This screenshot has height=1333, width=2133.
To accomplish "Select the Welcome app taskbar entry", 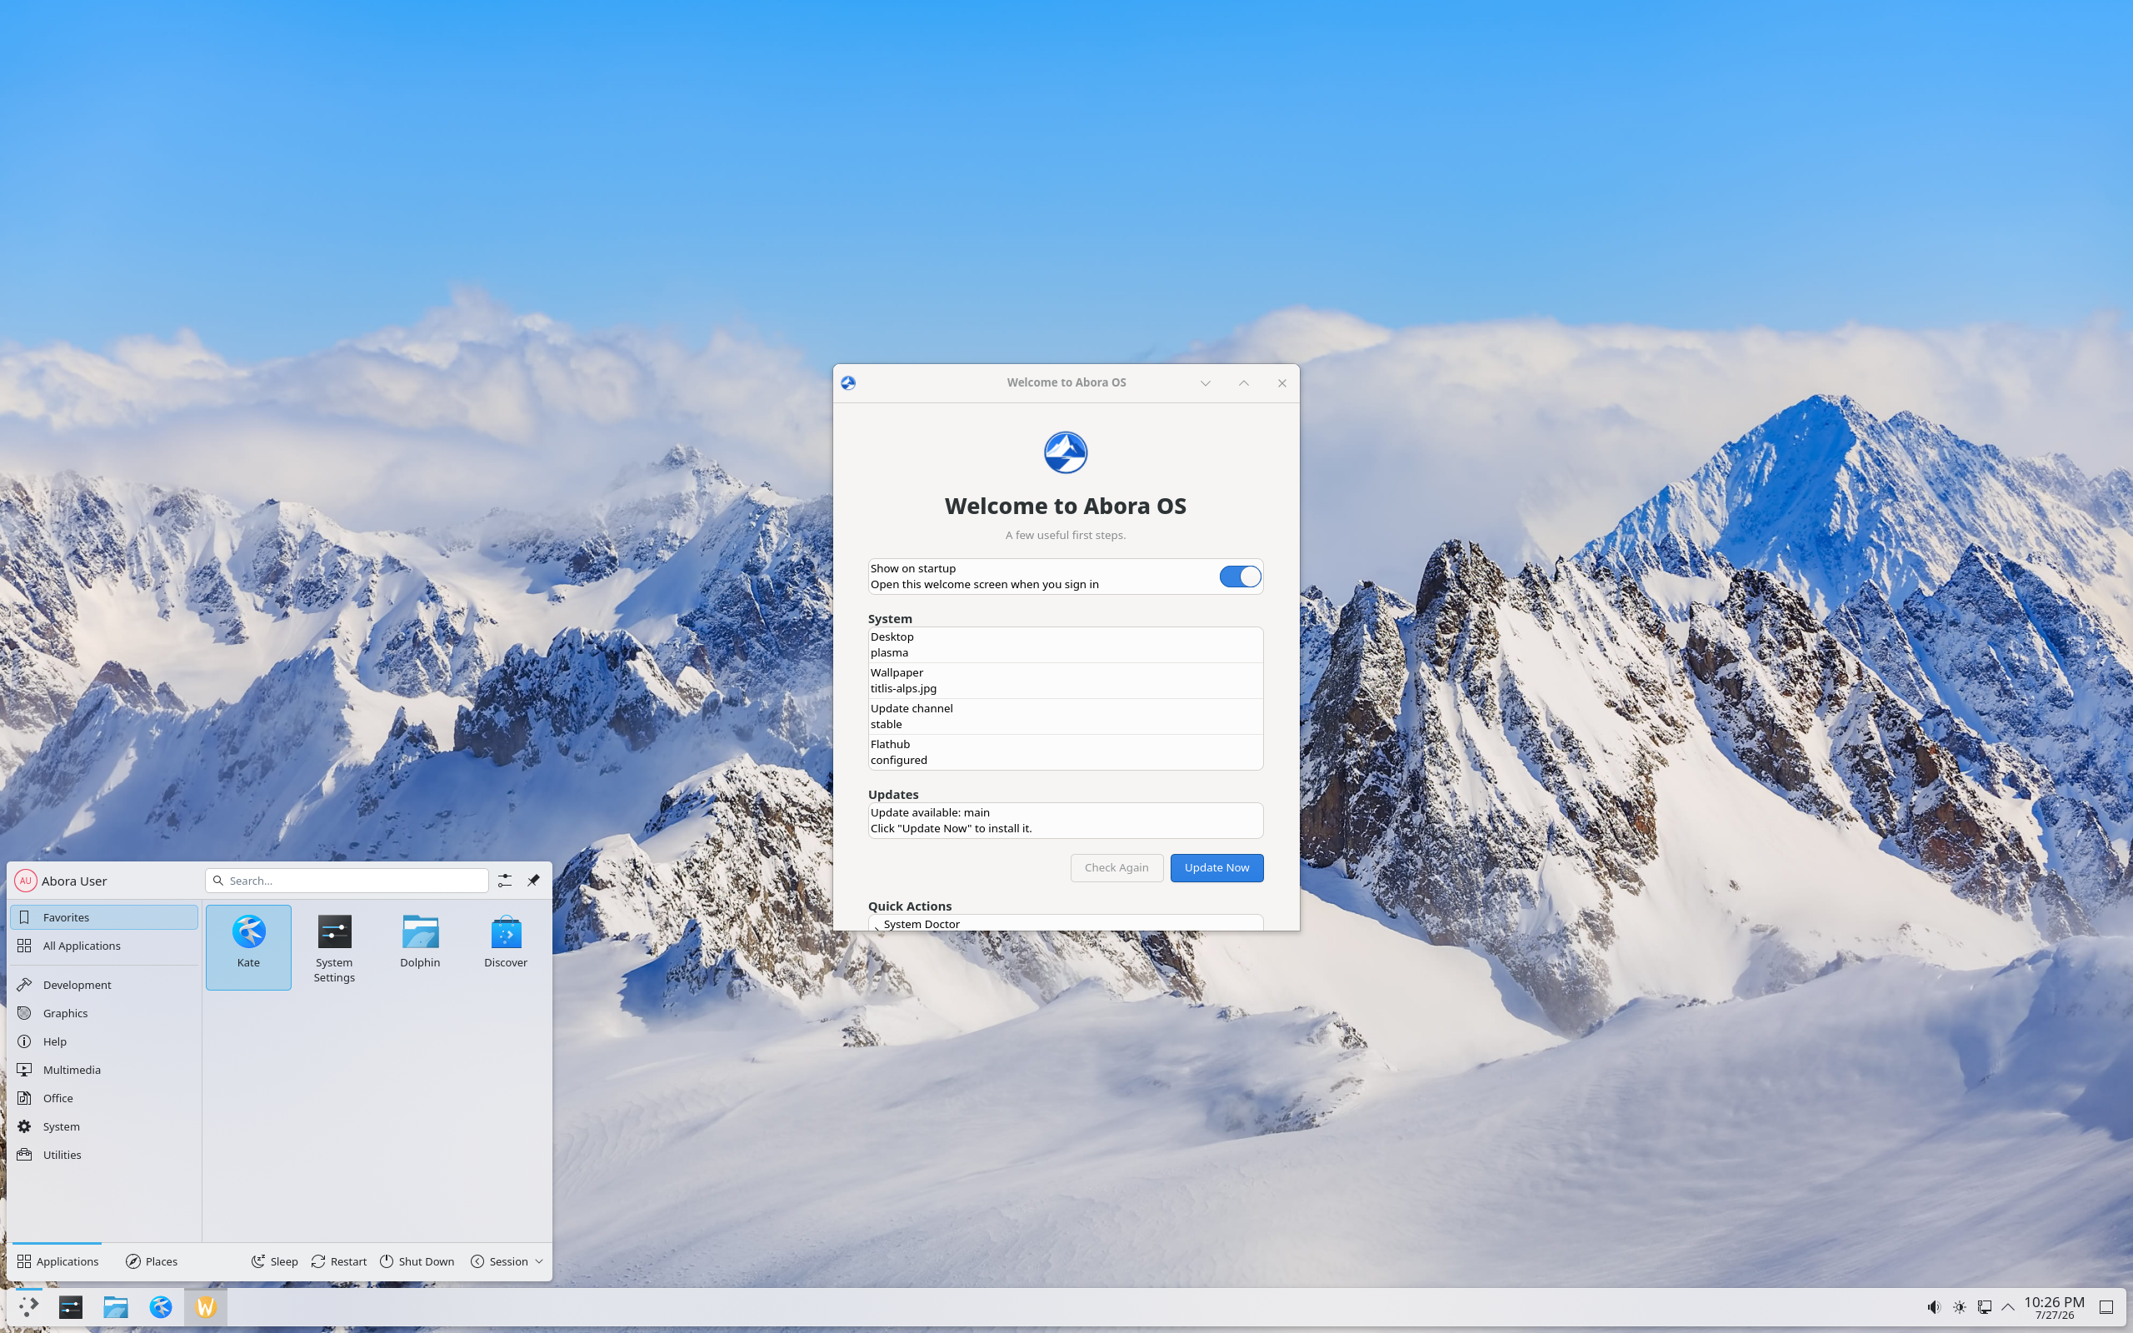I will (x=205, y=1306).
